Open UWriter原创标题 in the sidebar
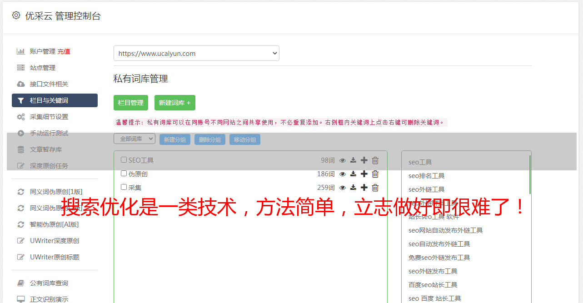The height and width of the screenshot is (303, 583). pyautogui.click(x=55, y=257)
